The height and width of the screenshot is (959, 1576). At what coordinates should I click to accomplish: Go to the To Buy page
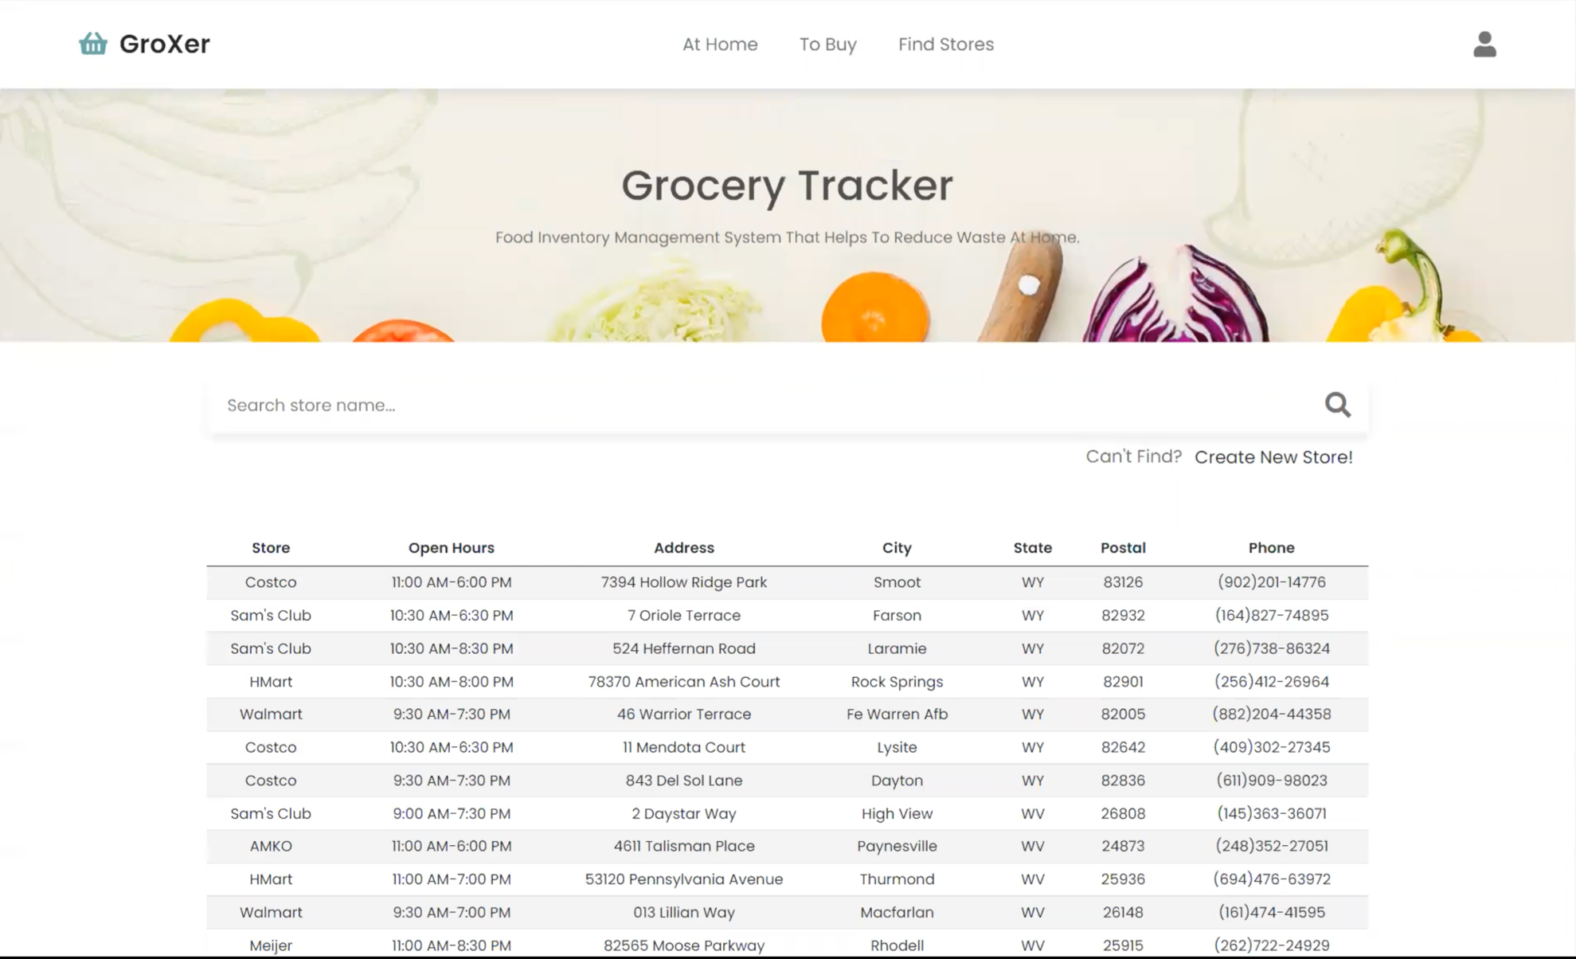point(827,45)
